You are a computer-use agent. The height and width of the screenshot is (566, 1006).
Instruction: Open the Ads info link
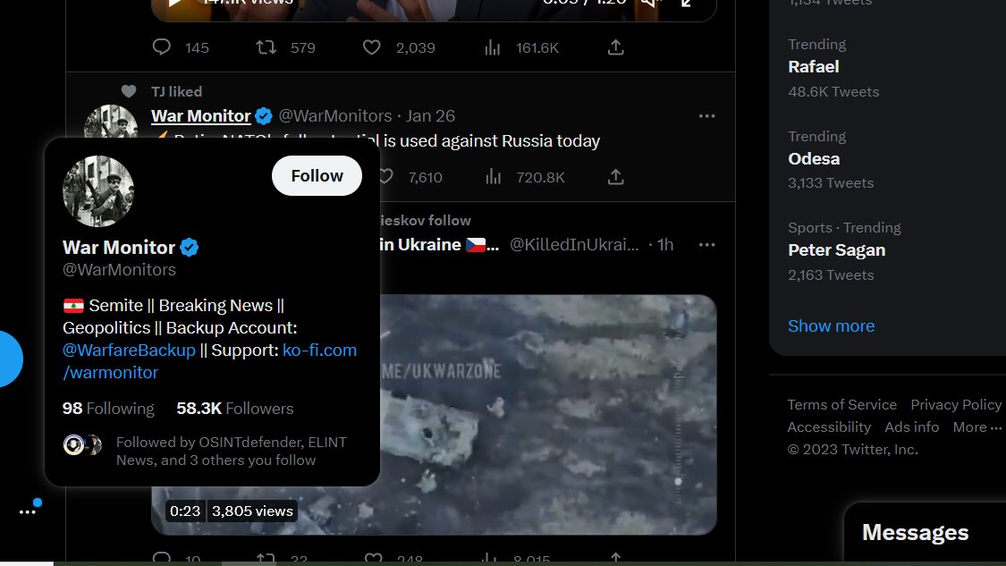tap(912, 427)
